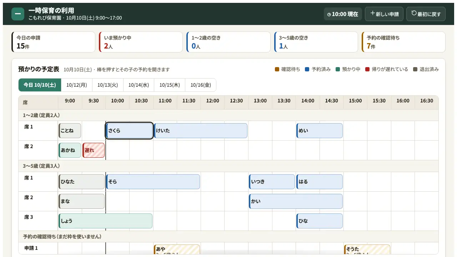Open the pending あや request bar
The width and height of the screenshot is (457, 257).
click(177, 249)
